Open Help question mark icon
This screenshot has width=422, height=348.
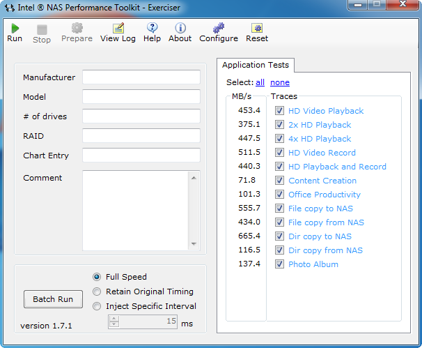(x=152, y=28)
